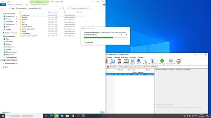
Task: Open WinRAR Операции menu
Action: tap(116, 57)
